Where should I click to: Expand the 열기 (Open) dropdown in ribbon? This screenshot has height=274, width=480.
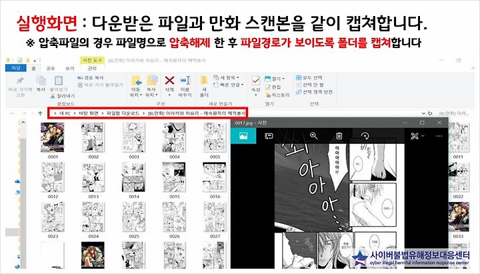click(x=274, y=79)
